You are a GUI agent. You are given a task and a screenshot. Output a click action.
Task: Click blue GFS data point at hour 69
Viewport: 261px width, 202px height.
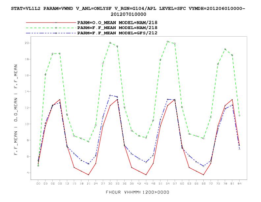tap(203, 166)
